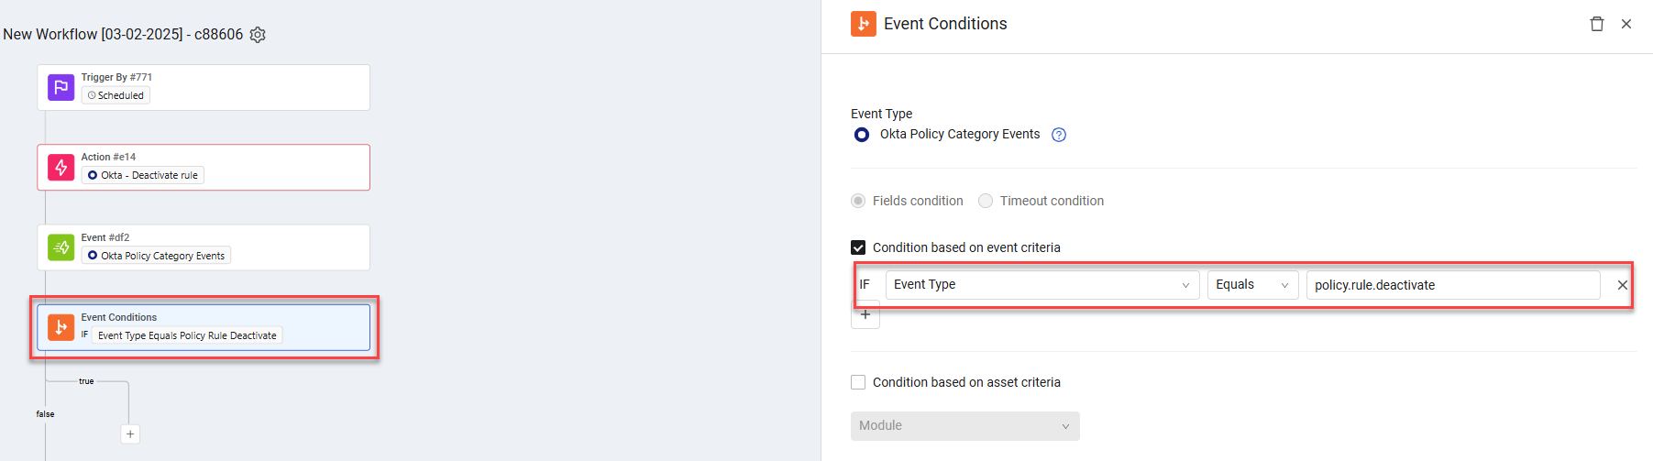1653x461 pixels.
Task: Uncheck Condition based on event criteria
Action: coord(858,247)
